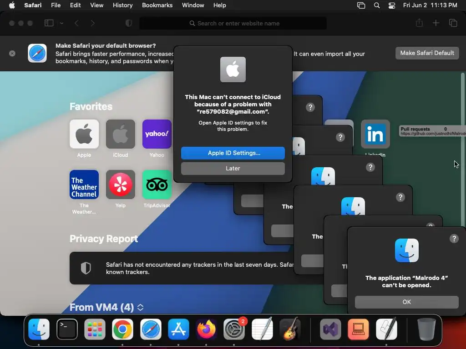The height and width of the screenshot is (349, 466).
Task: Open App Store from the Dock
Action: pyautogui.click(x=178, y=329)
